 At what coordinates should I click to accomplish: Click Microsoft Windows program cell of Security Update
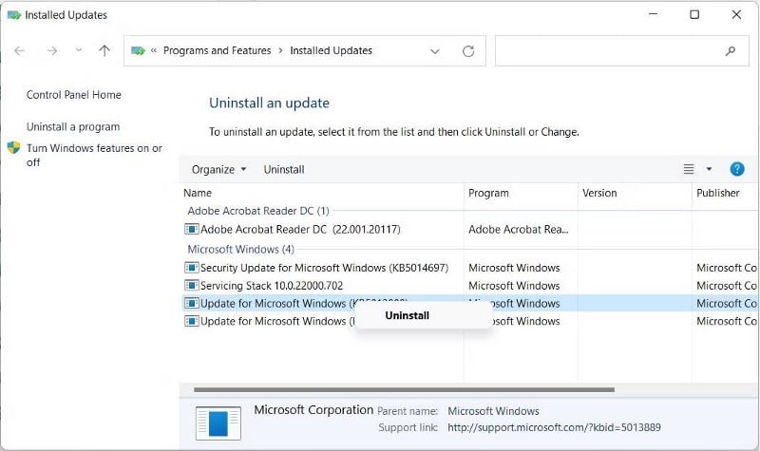coord(514,268)
